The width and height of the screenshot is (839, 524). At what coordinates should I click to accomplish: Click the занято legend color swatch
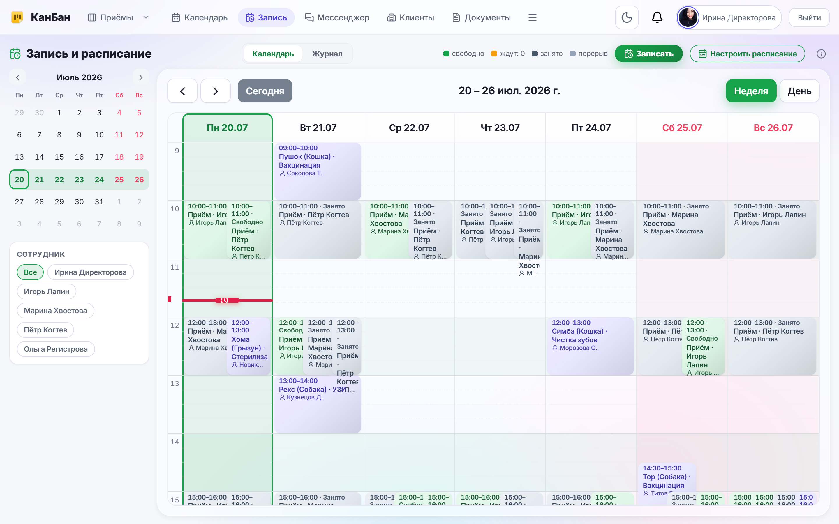click(535, 54)
